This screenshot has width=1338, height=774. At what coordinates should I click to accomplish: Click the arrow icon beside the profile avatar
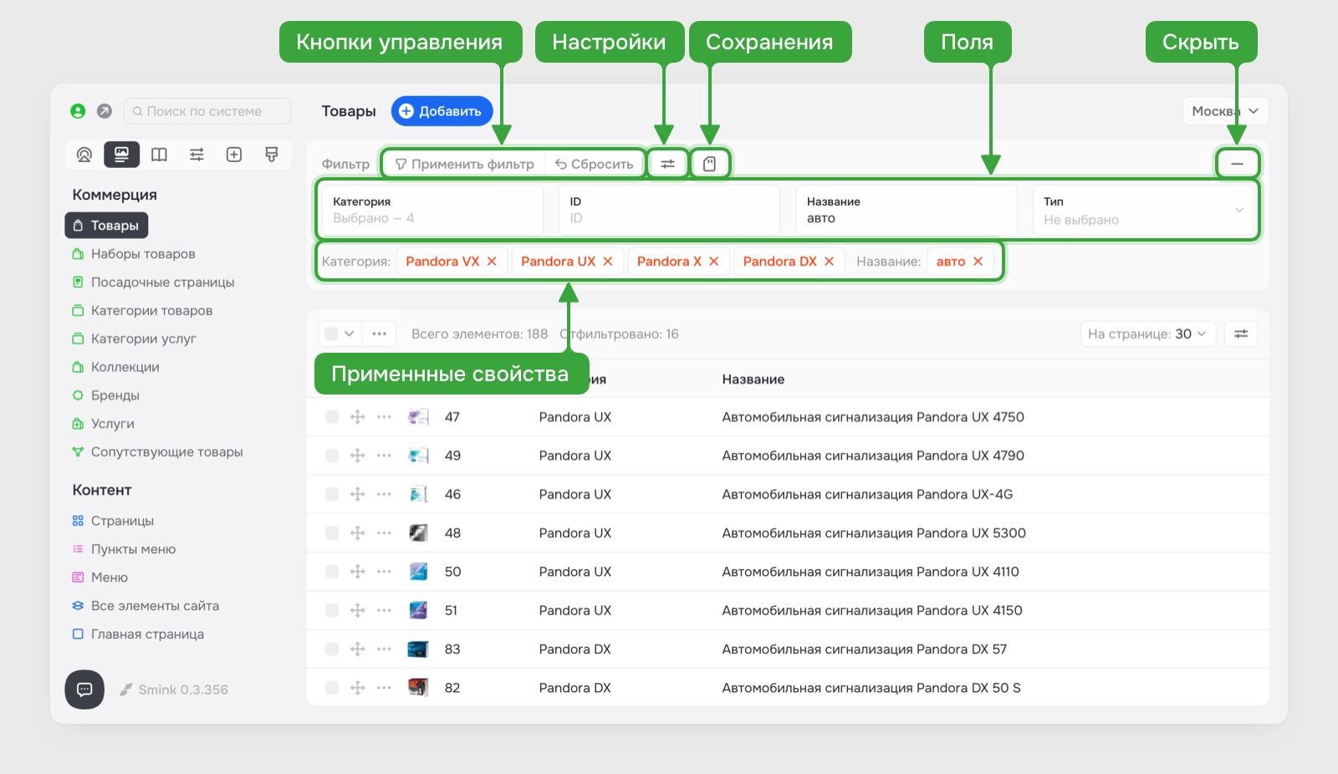(105, 111)
